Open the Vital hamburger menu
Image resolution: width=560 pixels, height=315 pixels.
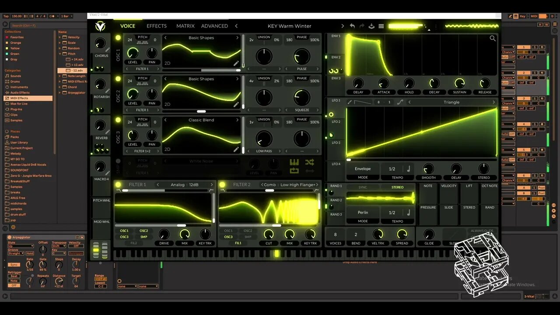pyautogui.click(x=381, y=26)
